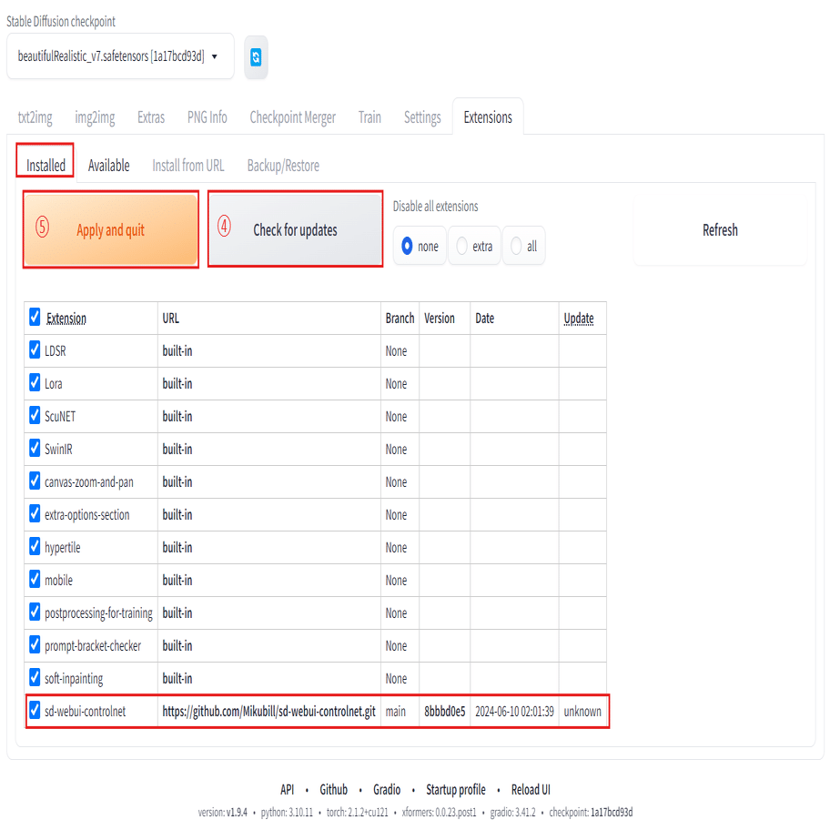Uncheck the sd-webui-controlnet extension checkbox
This screenshot has width=830, height=830.
pyautogui.click(x=35, y=711)
